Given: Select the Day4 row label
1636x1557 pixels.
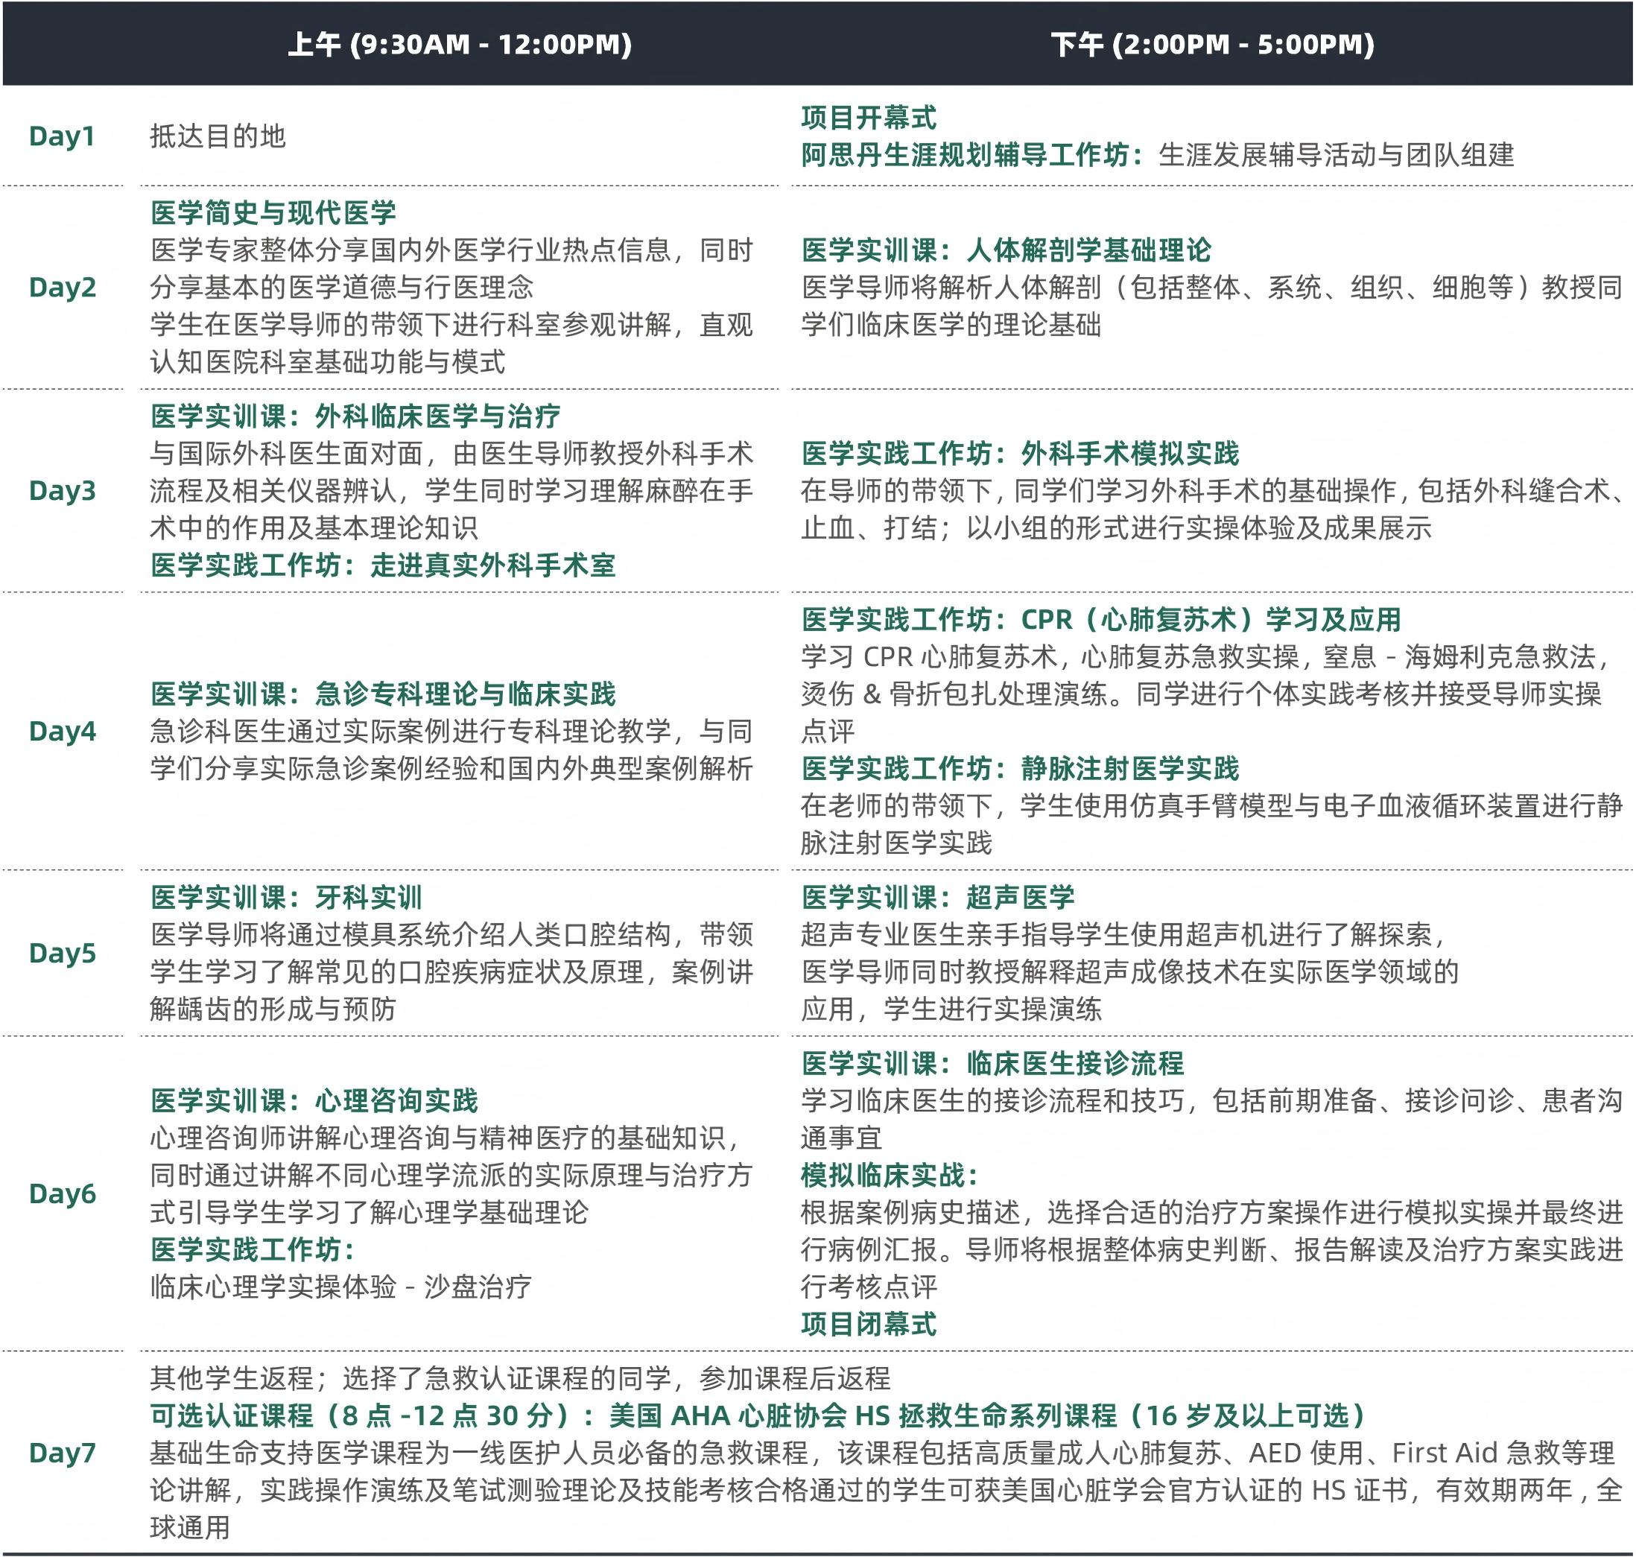Looking at the screenshot, I should pyautogui.click(x=63, y=731).
